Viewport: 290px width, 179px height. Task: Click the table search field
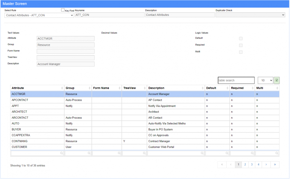(236, 80)
